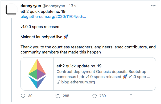Click the chain link icon in card
This screenshot has width=161, height=104.
59,82
